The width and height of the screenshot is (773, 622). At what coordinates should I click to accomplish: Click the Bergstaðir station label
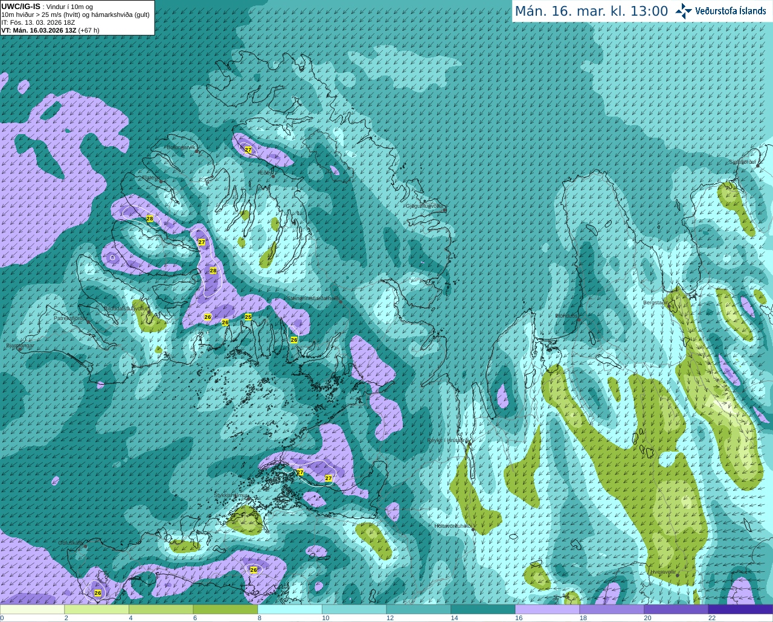(655, 303)
